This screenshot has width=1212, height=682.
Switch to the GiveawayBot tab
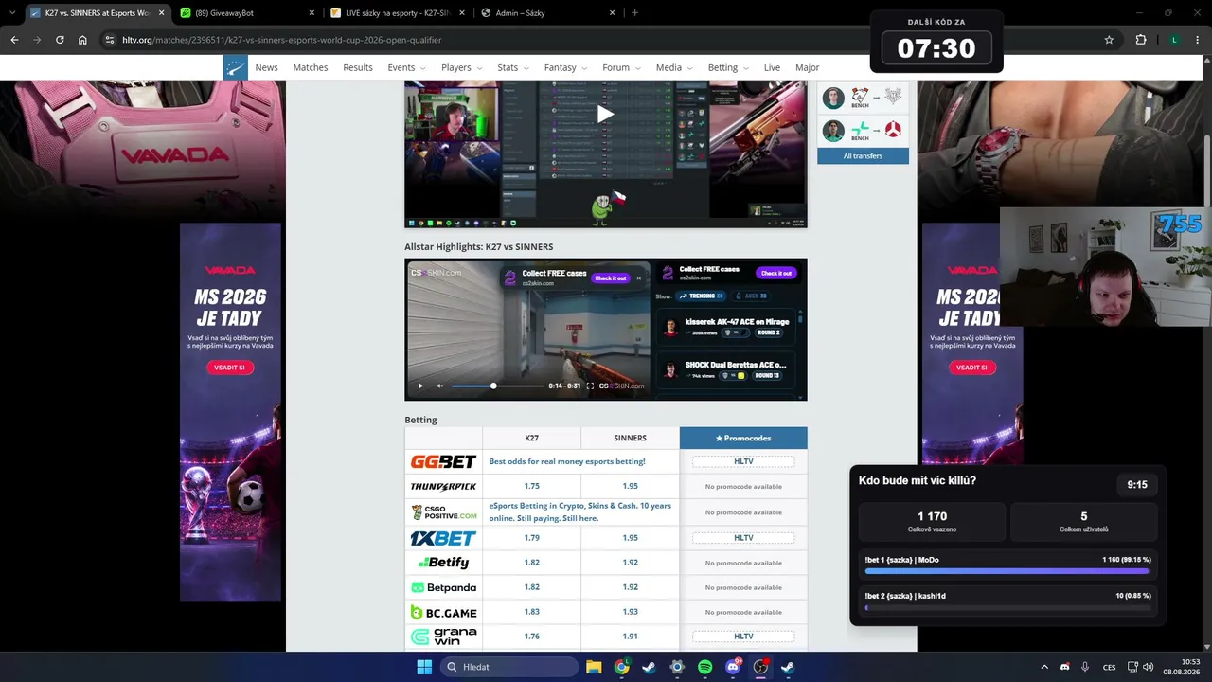point(245,13)
